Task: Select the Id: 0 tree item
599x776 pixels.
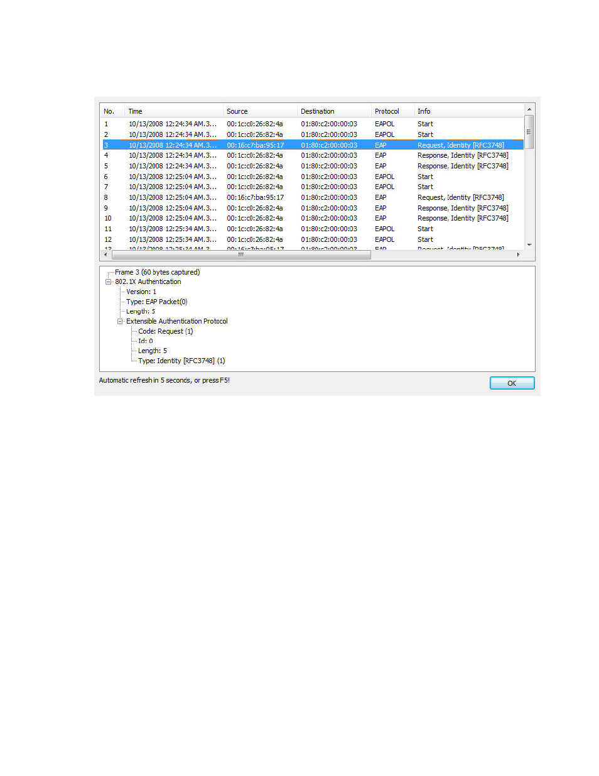Action: click(x=146, y=341)
